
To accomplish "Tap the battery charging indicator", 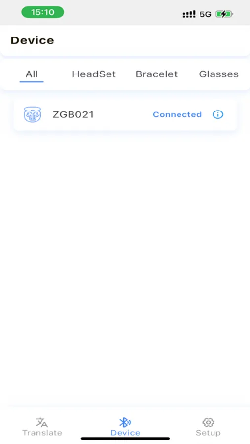I will [224, 14].
